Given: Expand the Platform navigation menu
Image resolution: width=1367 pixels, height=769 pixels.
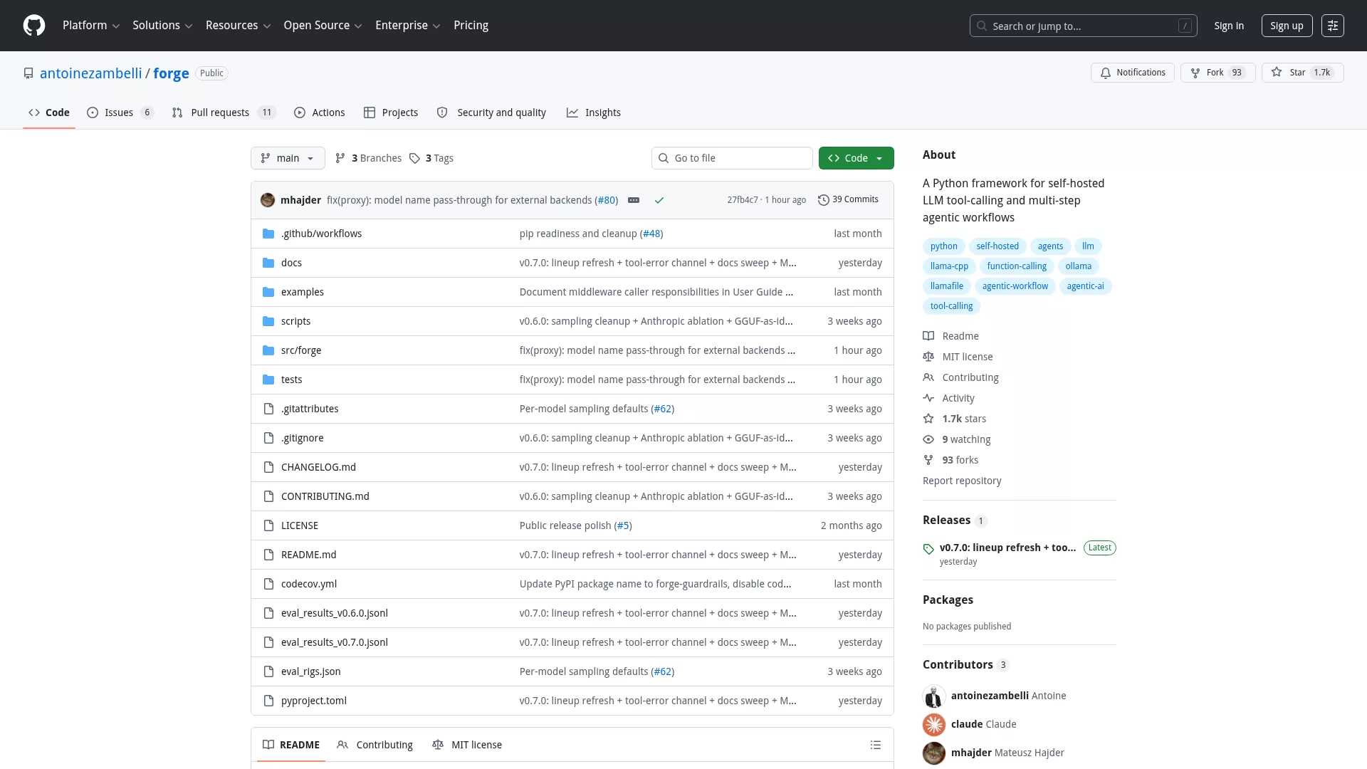Looking at the screenshot, I should pyautogui.click(x=91, y=26).
